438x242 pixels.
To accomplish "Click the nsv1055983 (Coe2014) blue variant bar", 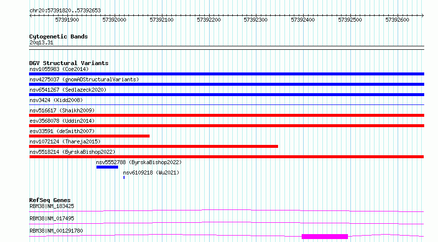I will (x=226, y=74).
